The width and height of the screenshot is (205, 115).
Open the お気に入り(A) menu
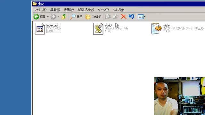86,10
